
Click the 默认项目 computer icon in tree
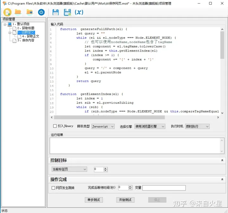9,24
